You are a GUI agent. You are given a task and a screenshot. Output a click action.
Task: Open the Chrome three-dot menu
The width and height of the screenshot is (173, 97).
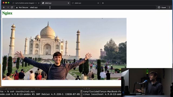pyautogui.click(x=169, y=8)
